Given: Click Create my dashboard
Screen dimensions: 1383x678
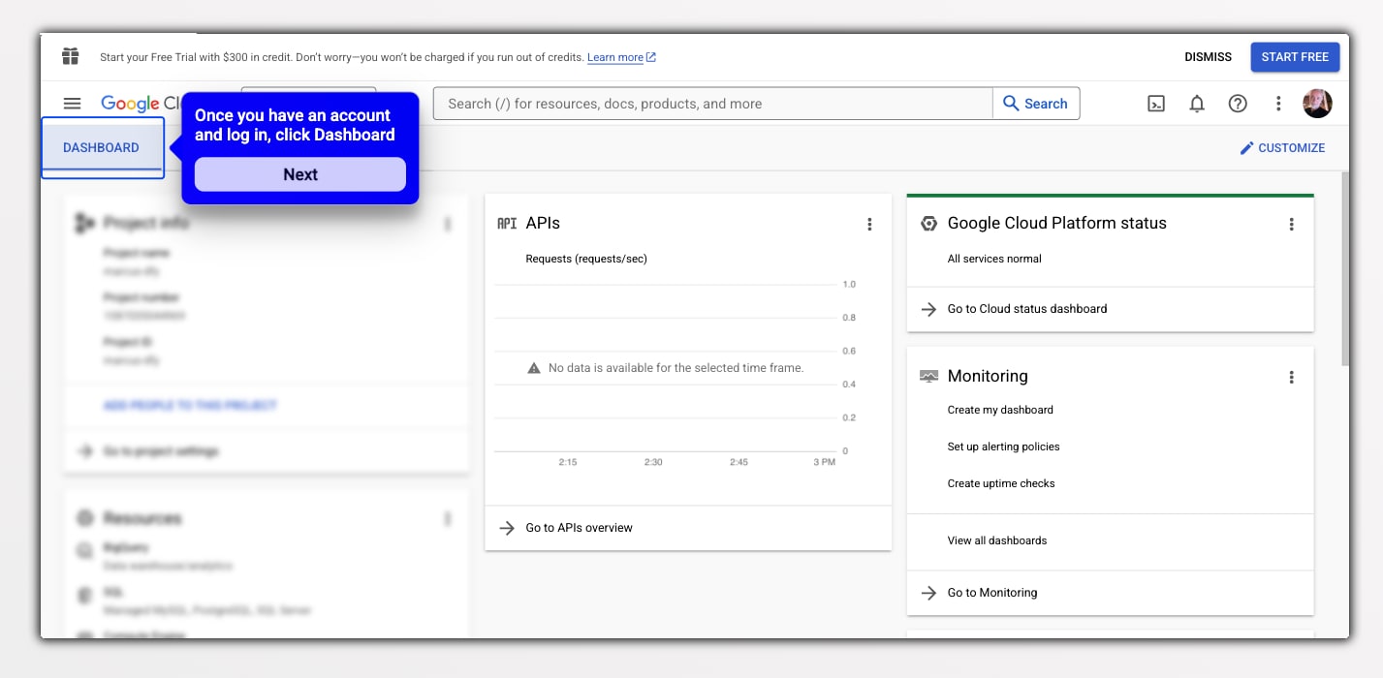Looking at the screenshot, I should (1000, 410).
